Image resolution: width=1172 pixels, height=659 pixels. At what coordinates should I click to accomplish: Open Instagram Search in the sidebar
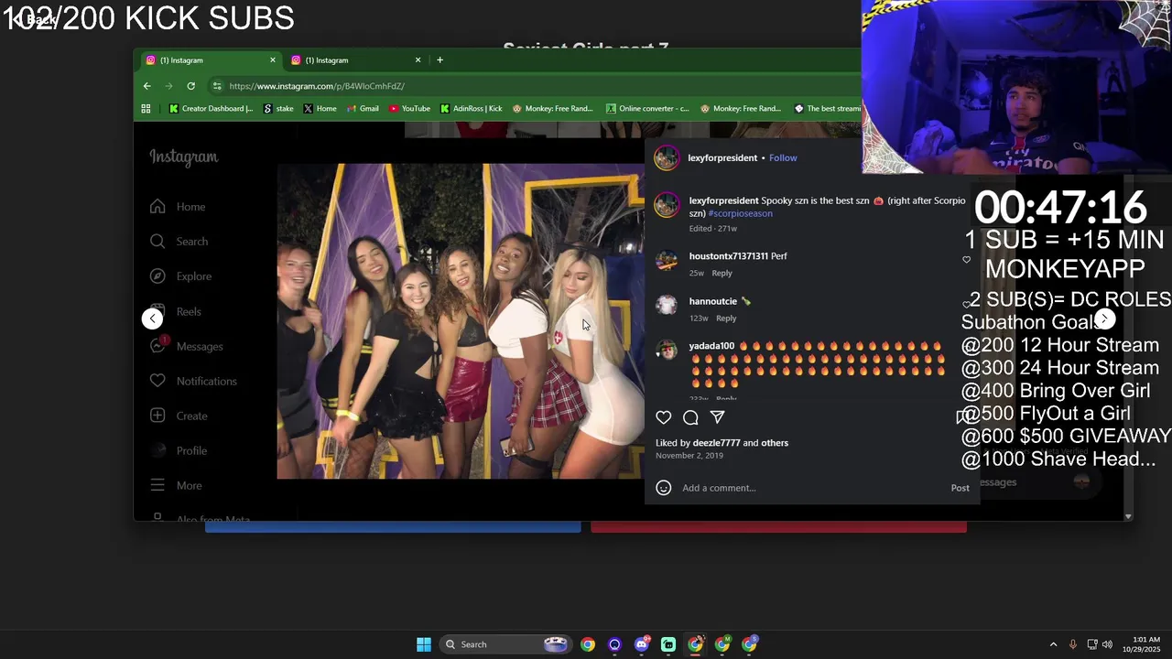179,242
